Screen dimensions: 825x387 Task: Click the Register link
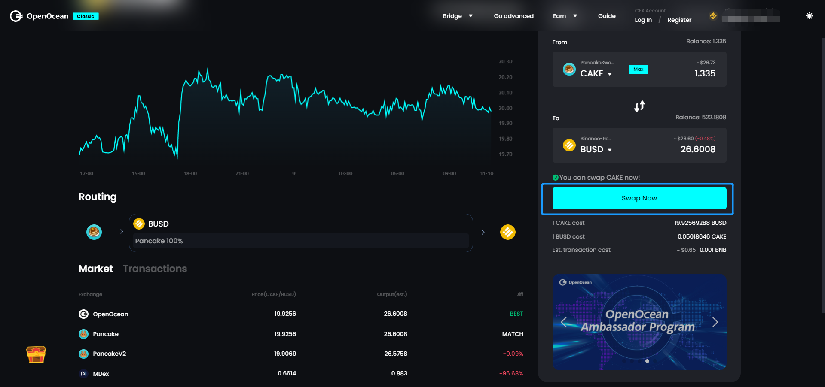pos(679,20)
